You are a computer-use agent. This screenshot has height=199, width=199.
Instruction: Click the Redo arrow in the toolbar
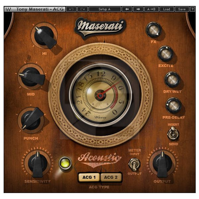click(x=83, y=9)
